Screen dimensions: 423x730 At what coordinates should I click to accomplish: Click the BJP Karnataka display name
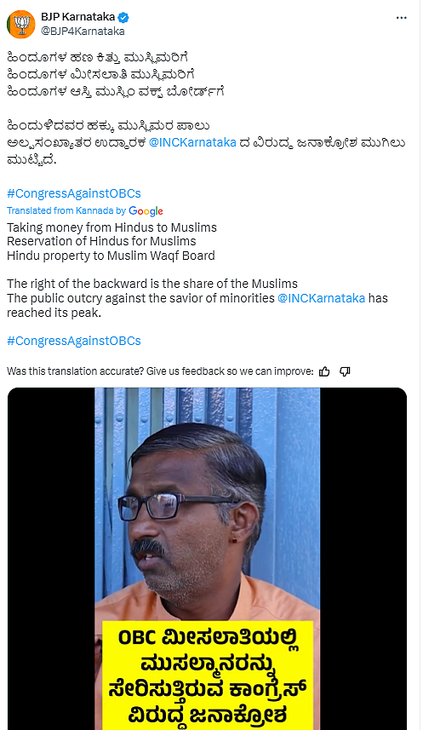pos(77,17)
